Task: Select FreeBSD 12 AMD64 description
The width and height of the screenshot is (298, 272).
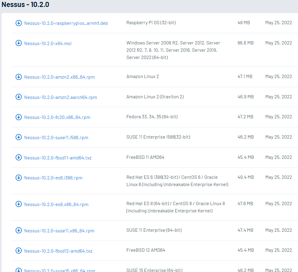Action: tap(146, 250)
